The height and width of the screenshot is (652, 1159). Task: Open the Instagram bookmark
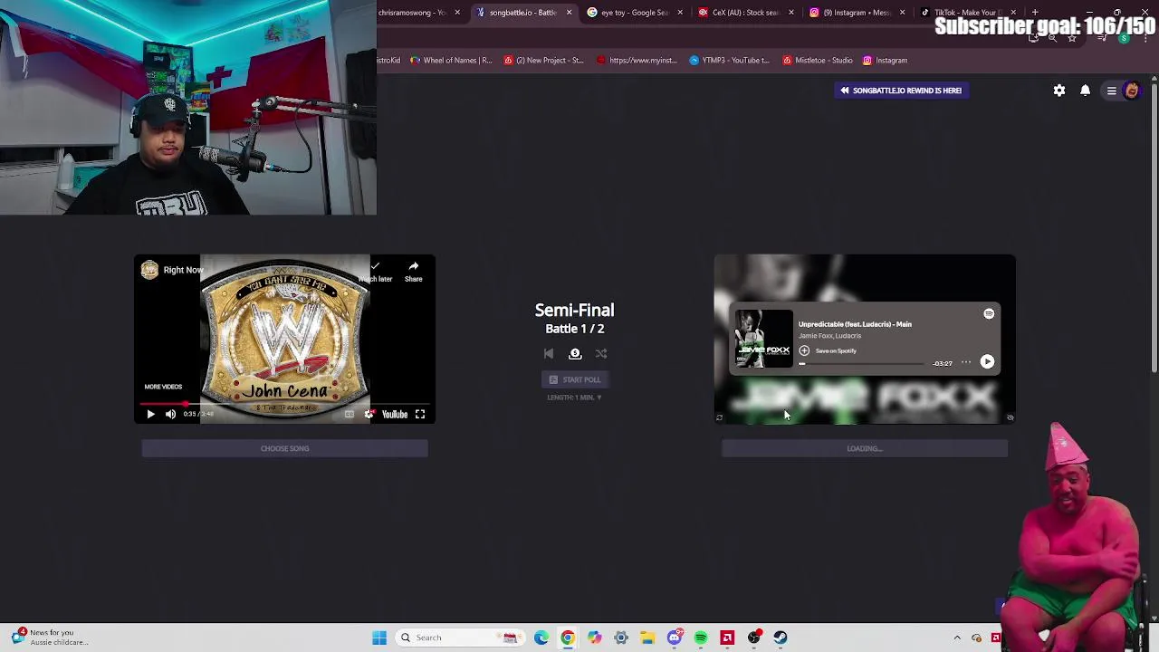(885, 61)
